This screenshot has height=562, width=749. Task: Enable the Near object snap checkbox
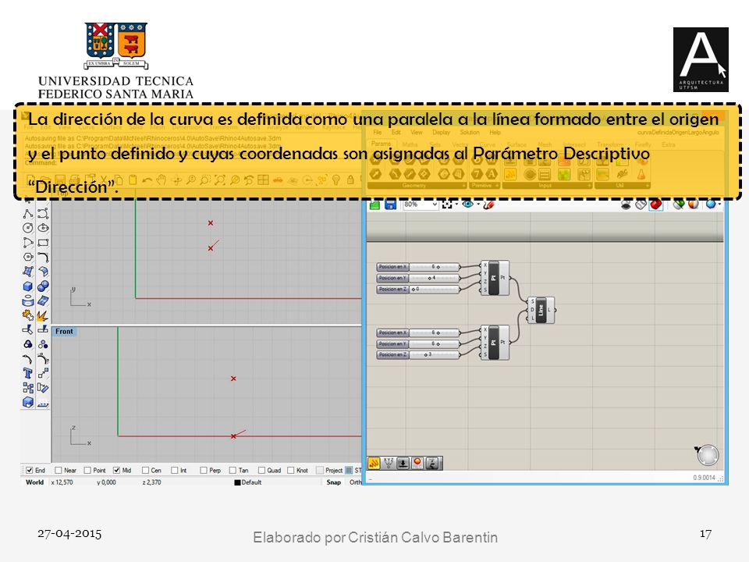click(59, 470)
